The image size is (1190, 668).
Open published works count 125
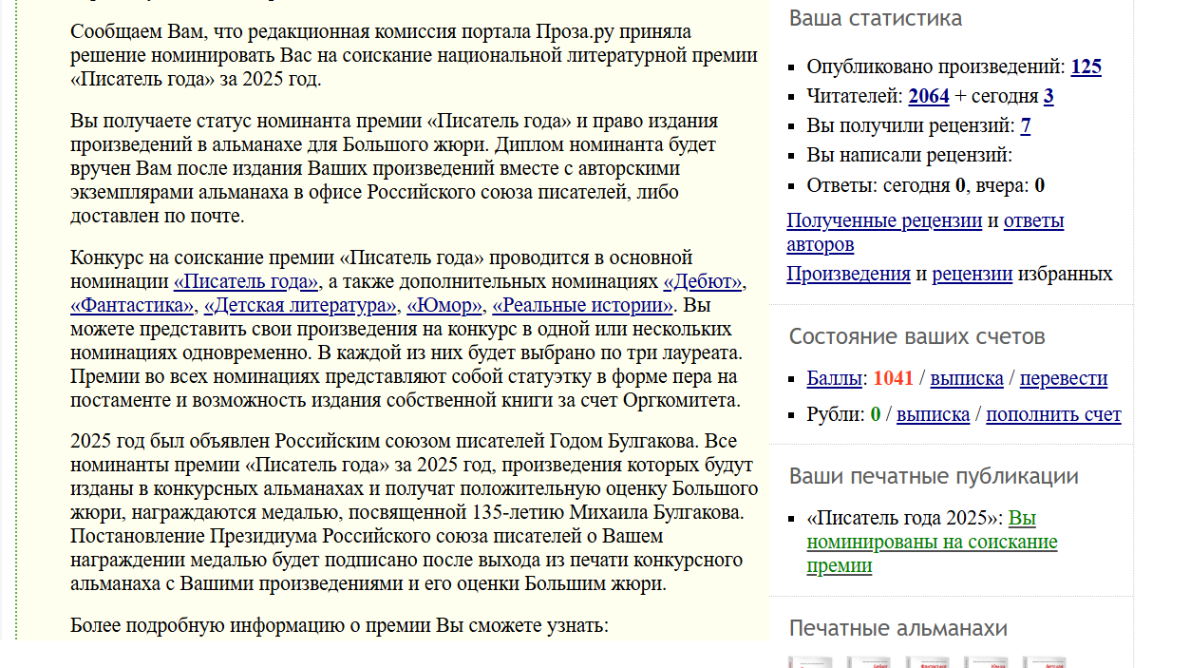(x=1086, y=67)
